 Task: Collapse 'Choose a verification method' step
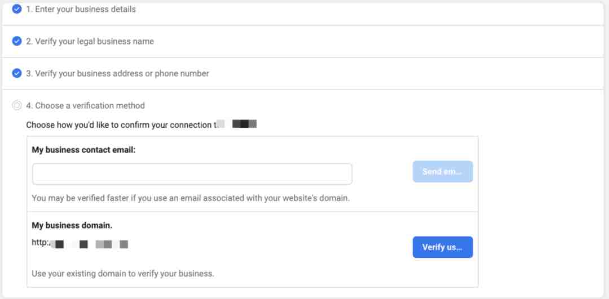(x=85, y=105)
